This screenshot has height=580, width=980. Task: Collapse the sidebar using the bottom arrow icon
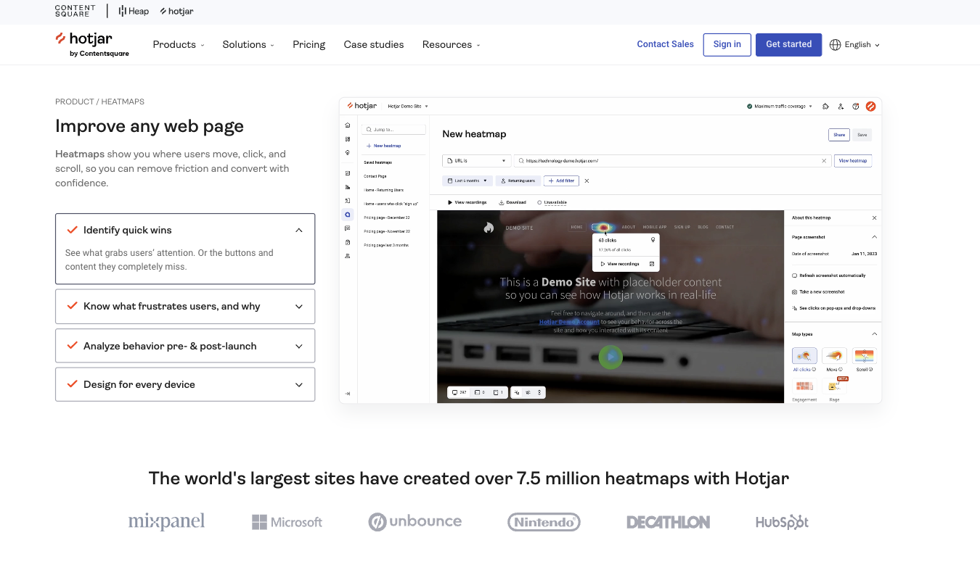(348, 392)
